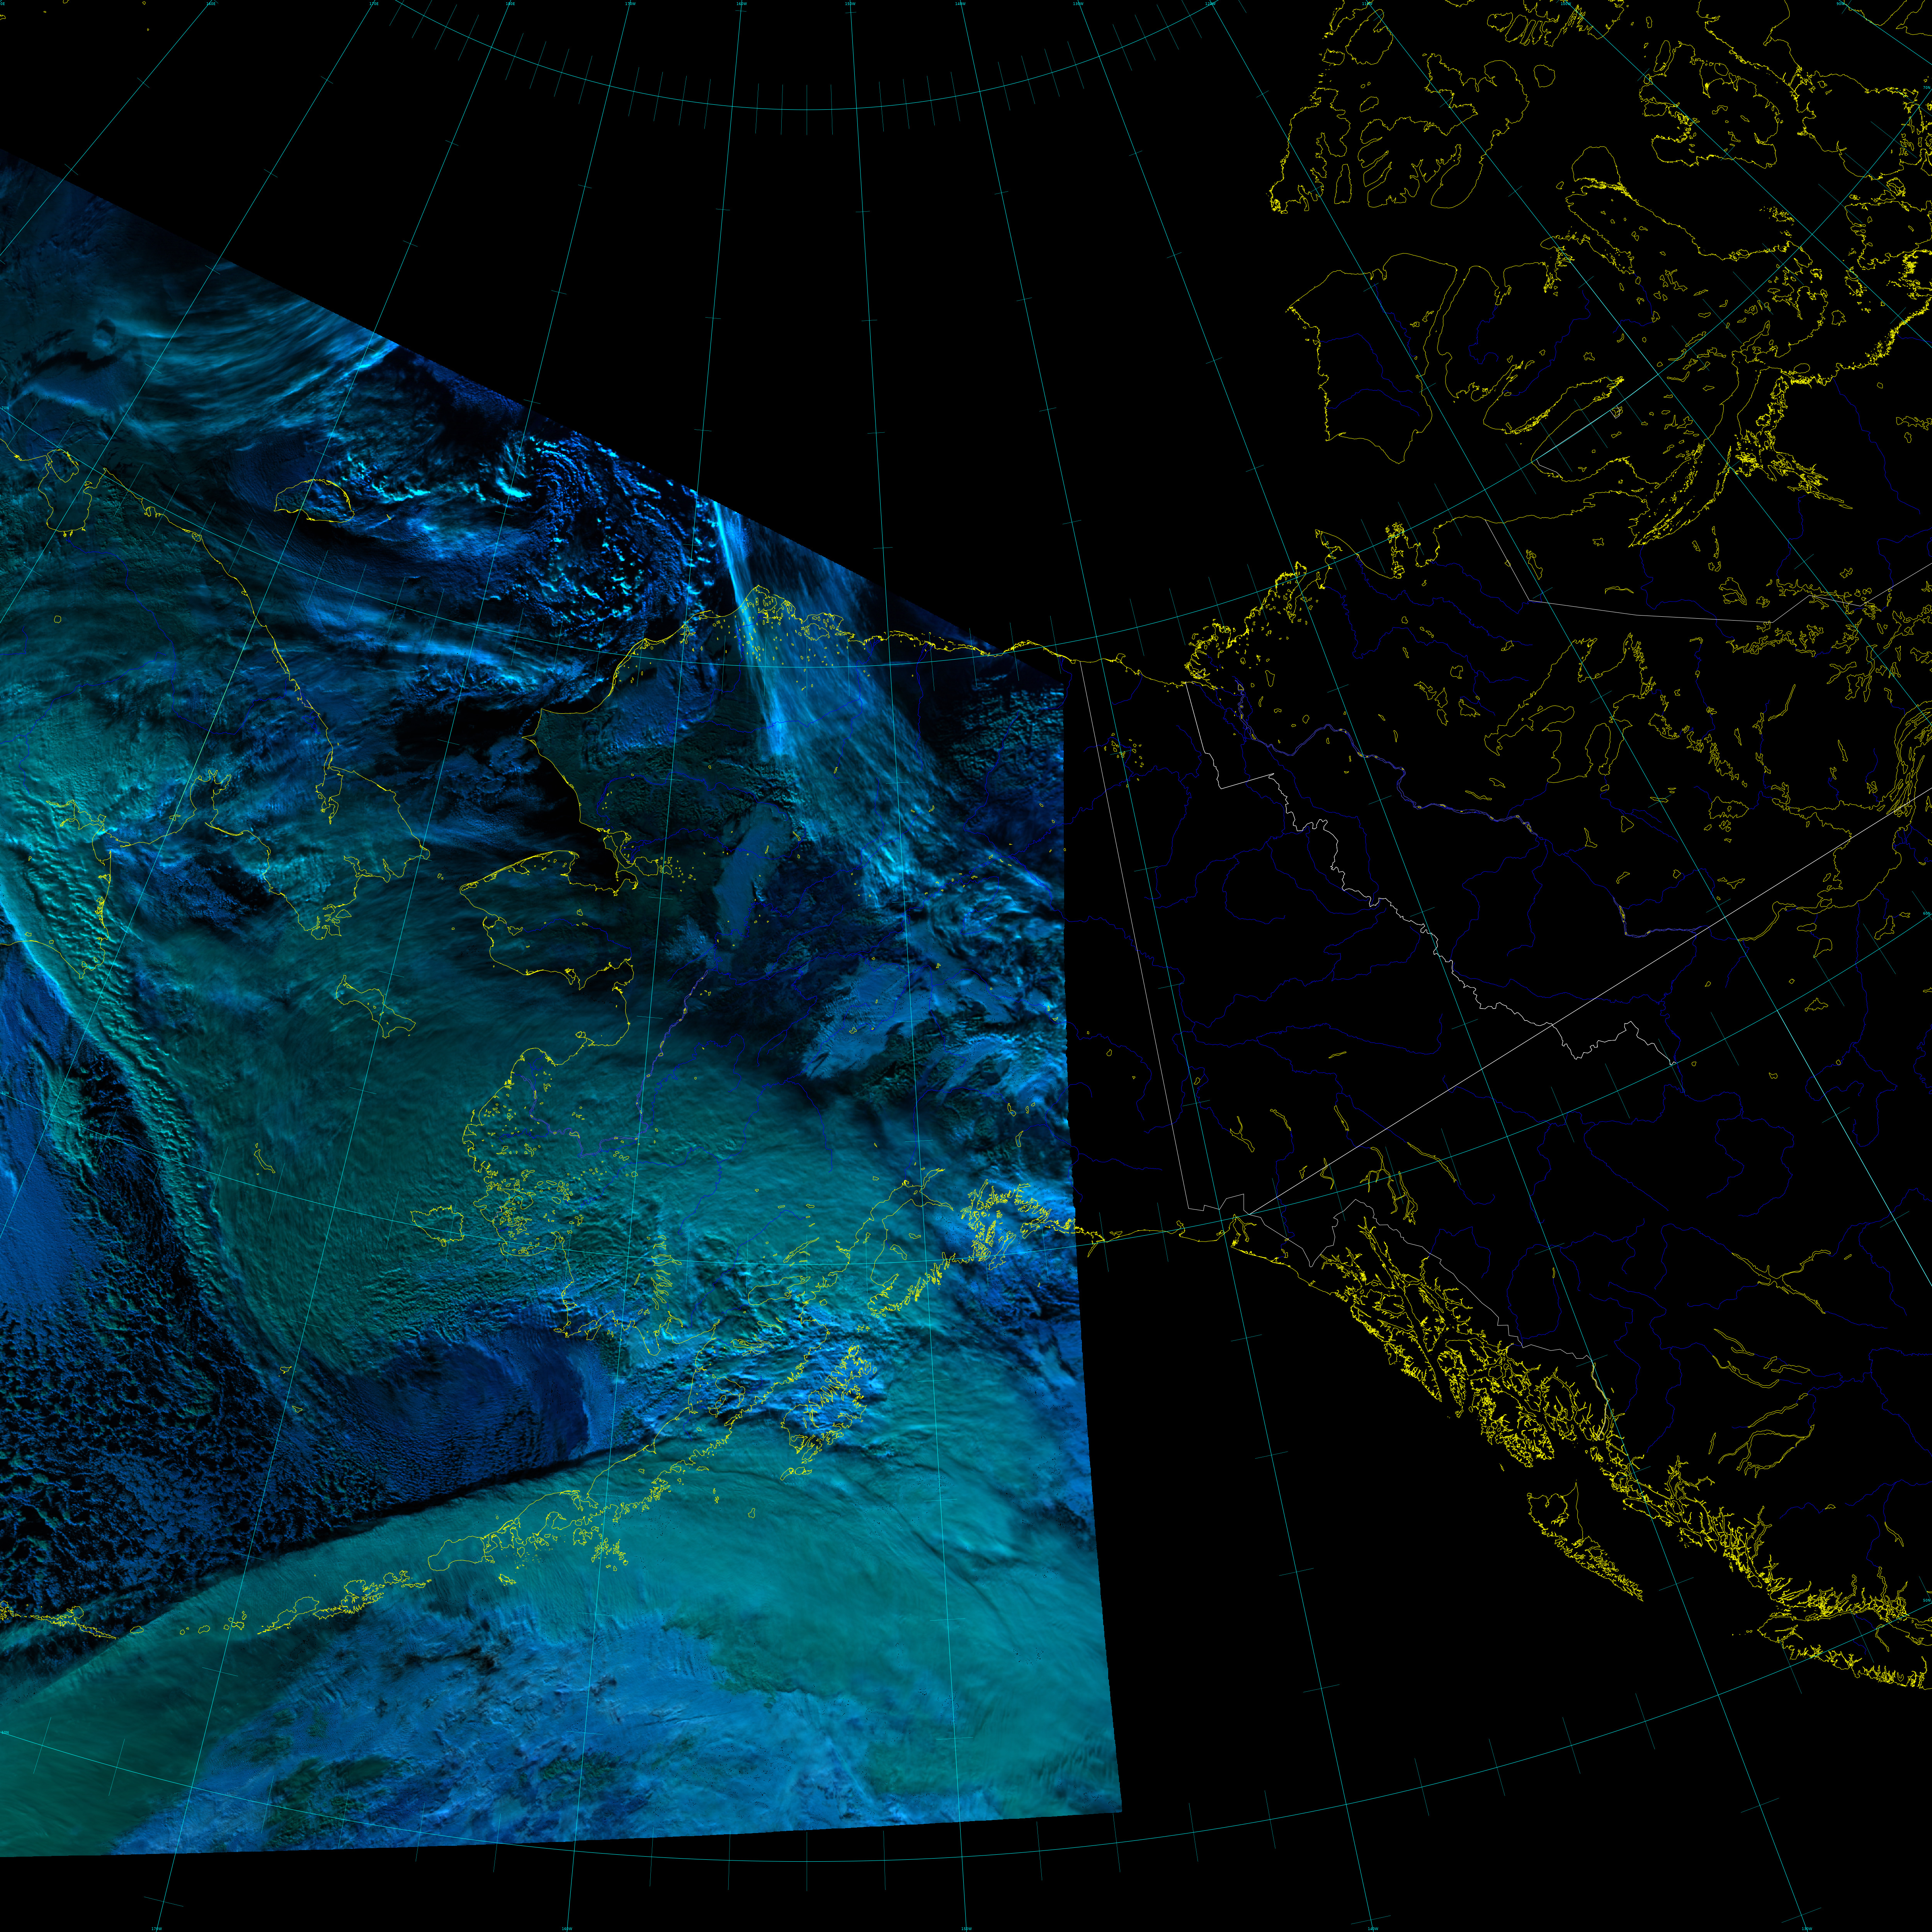This screenshot has height=1932, width=1932.
Task: Click the 110W longitude label
Action: pos(1367,4)
